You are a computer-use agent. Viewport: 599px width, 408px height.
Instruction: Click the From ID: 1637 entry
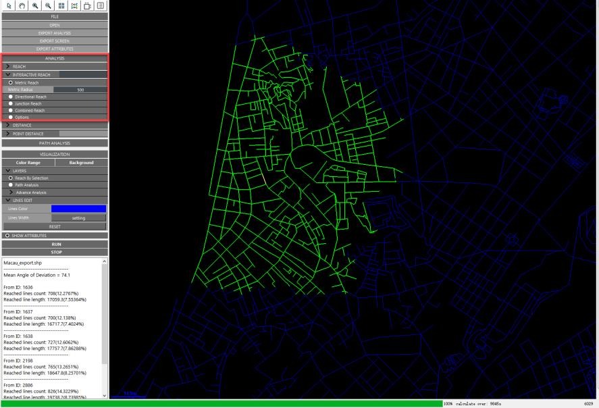click(18, 311)
